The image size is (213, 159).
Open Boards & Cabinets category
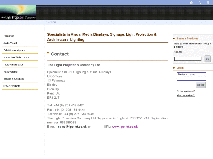(x=13, y=79)
